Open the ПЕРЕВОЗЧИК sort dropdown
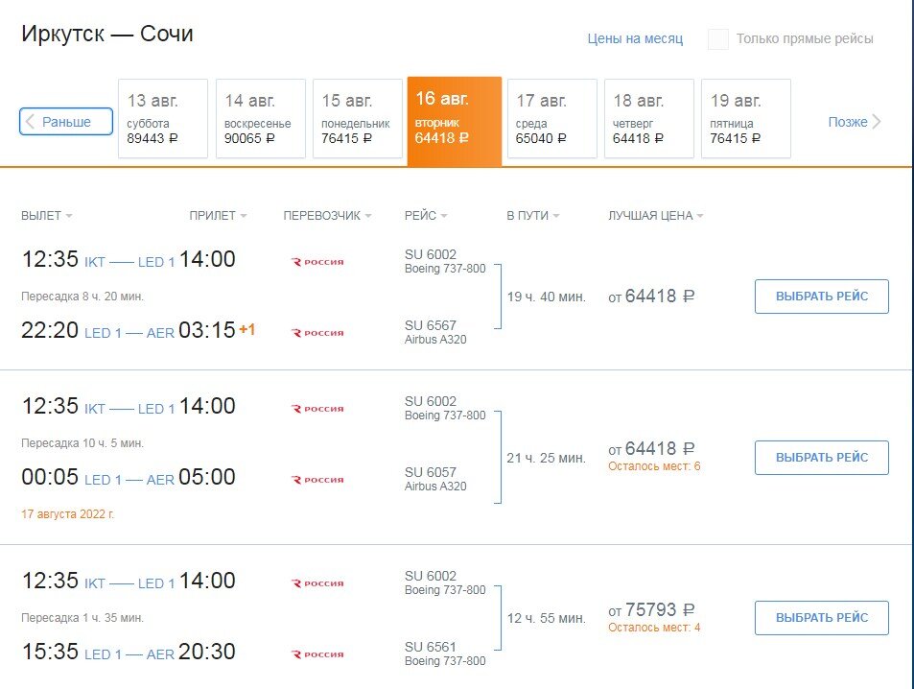The image size is (914, 689). (368, 216)
